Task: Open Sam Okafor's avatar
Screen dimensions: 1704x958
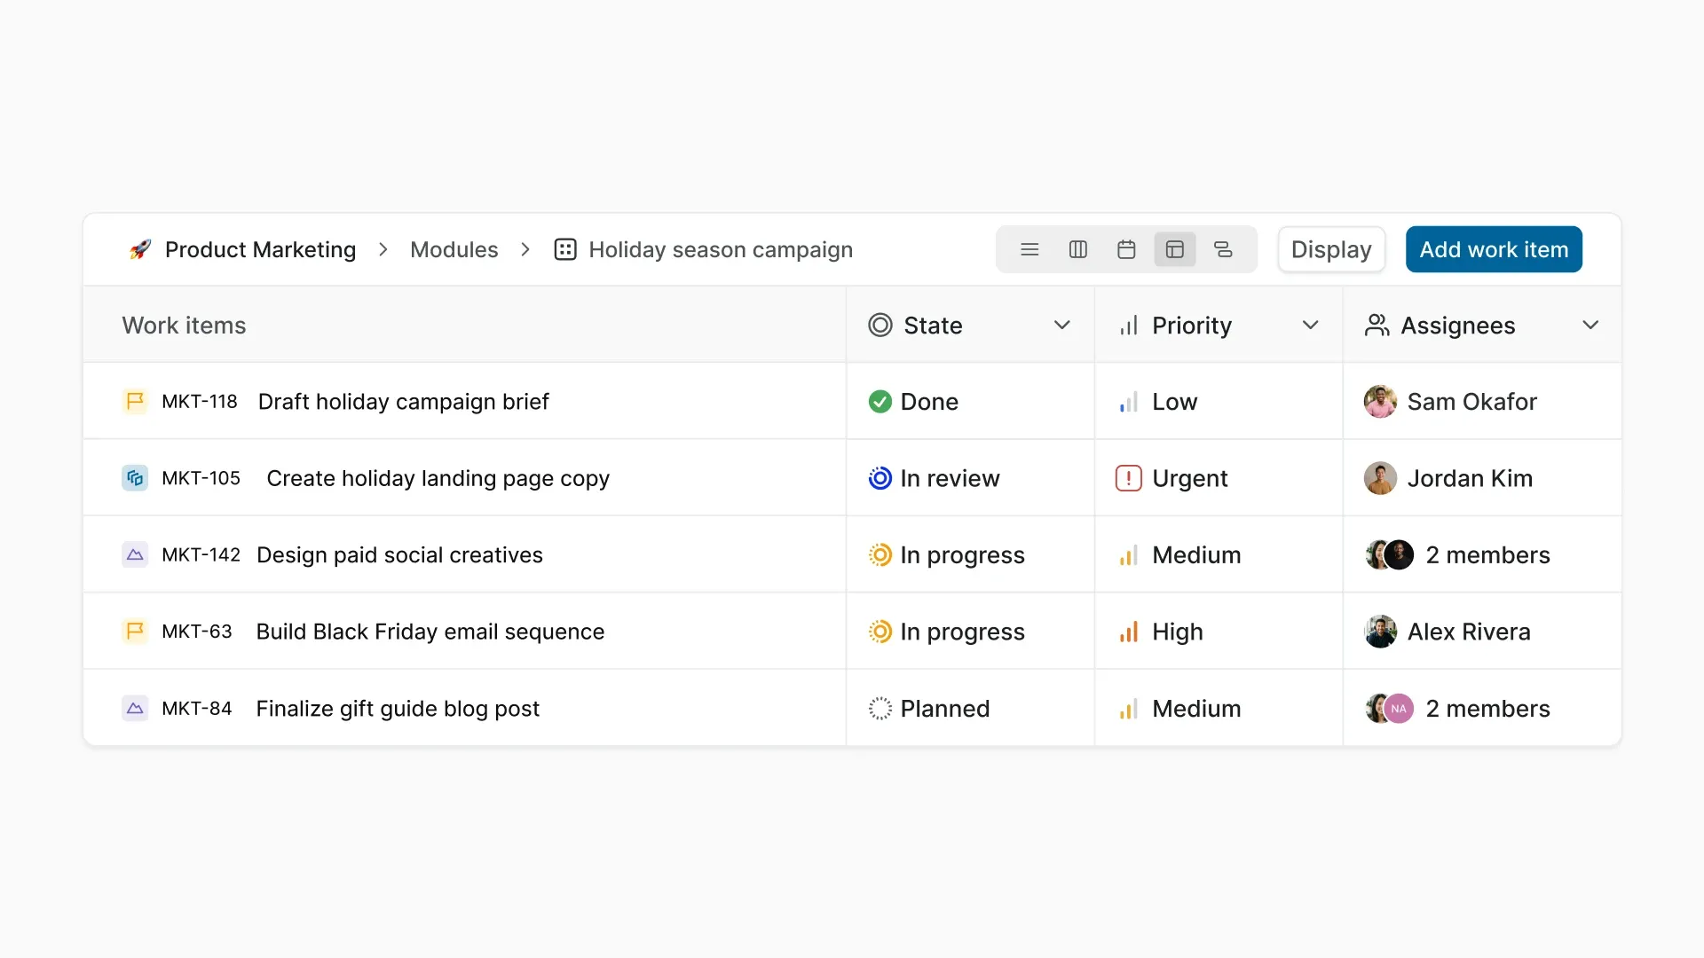Action: 1380,402
